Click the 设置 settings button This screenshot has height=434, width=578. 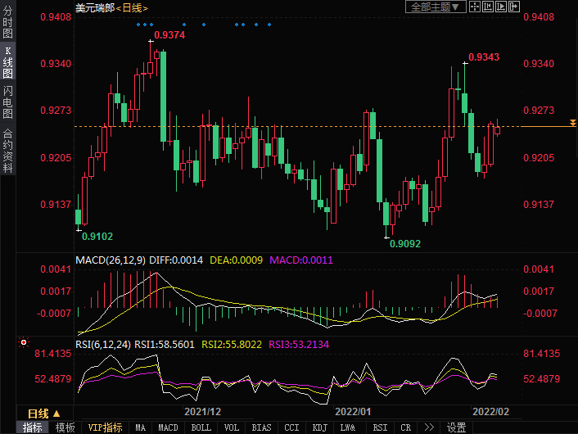(x=456, y=427)
